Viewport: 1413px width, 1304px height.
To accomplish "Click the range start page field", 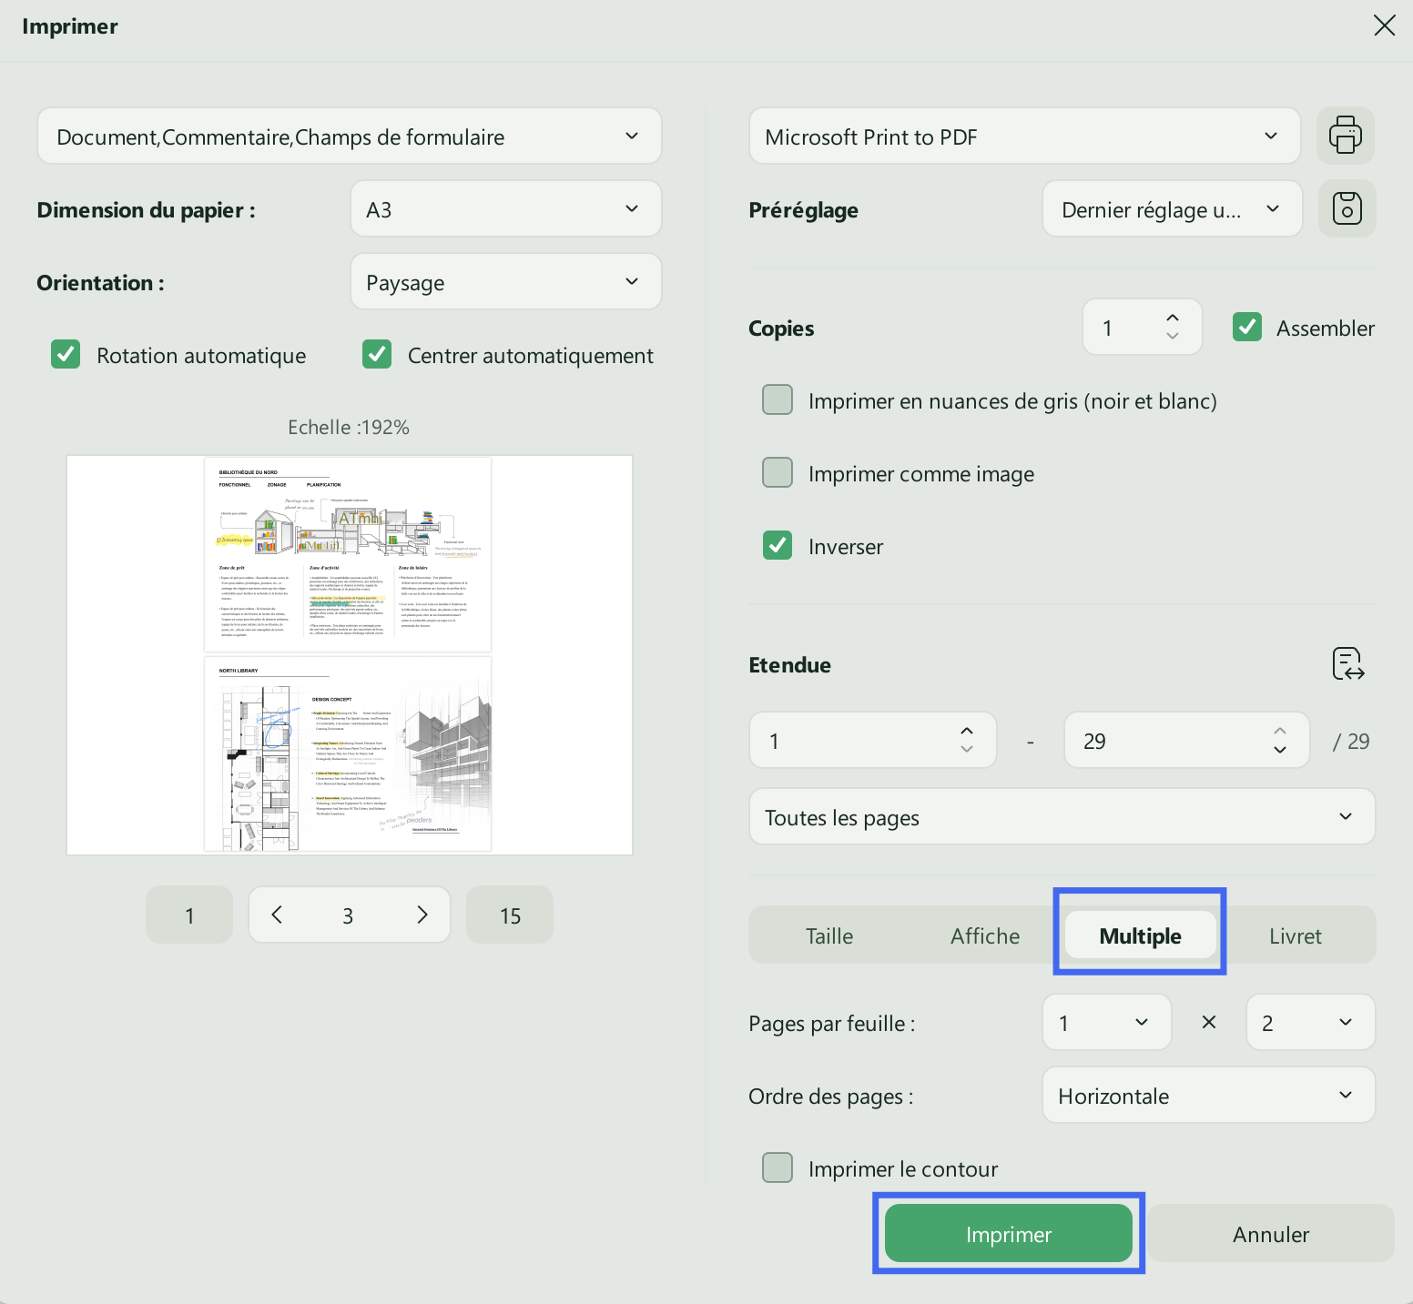I will click(873, 740).
